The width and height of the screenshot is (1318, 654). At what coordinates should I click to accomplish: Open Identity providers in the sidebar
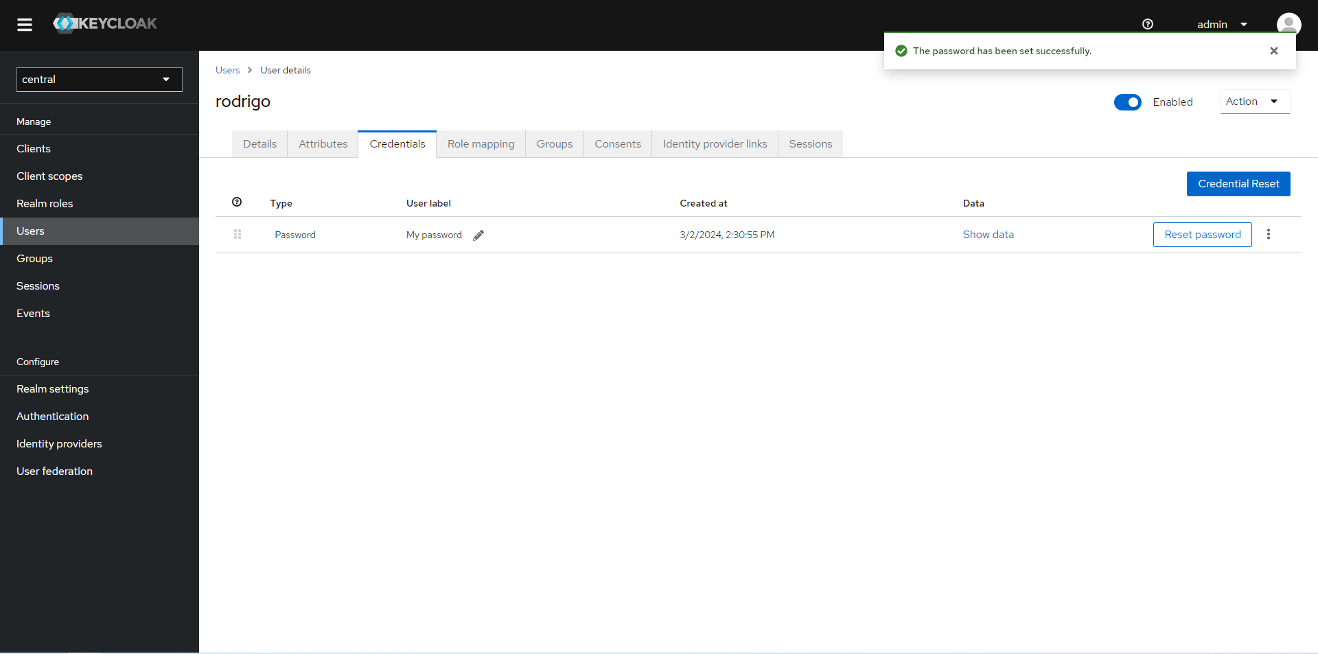click(x=100, y=444)
